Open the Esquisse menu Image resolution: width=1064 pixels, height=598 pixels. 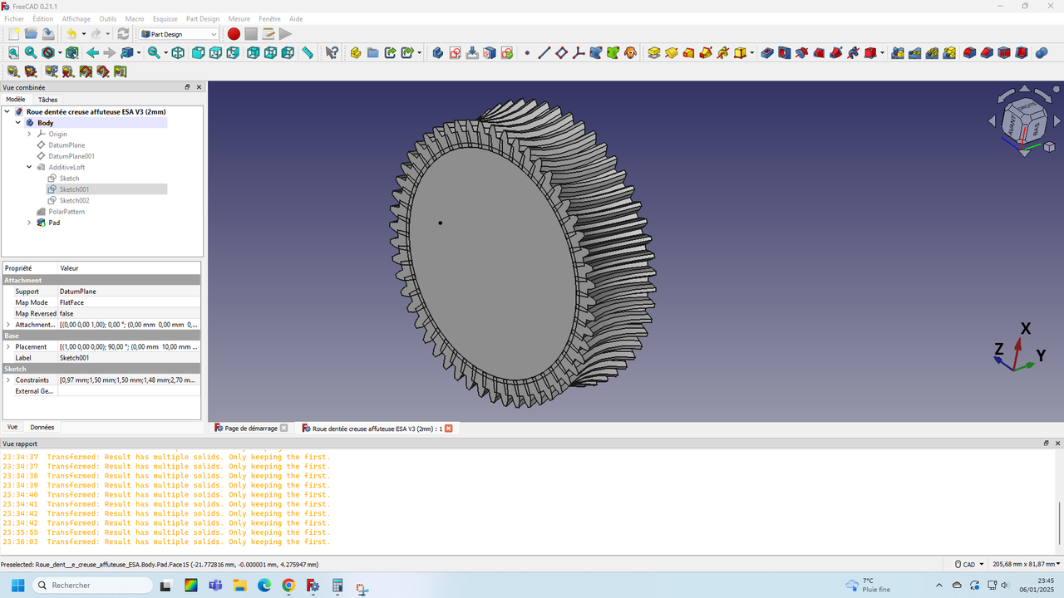(165, 18)
